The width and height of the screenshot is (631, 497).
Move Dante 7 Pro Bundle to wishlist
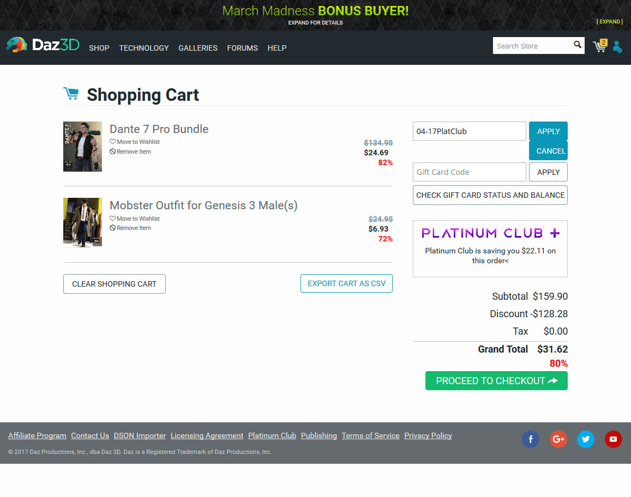click(135, 142)
